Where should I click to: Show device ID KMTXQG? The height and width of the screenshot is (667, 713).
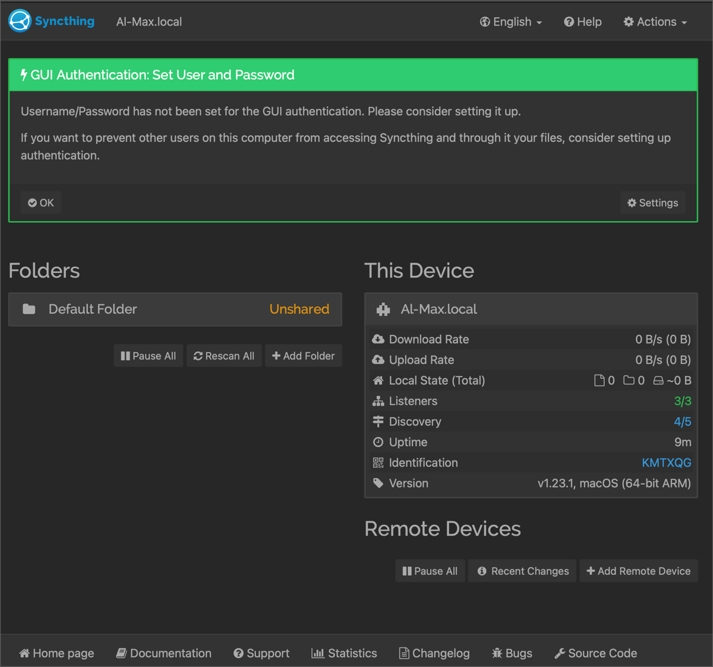coord(666,463)
